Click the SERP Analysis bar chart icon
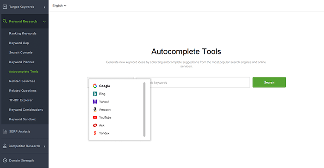Viewport: 324px width, 168px height. 5,132
